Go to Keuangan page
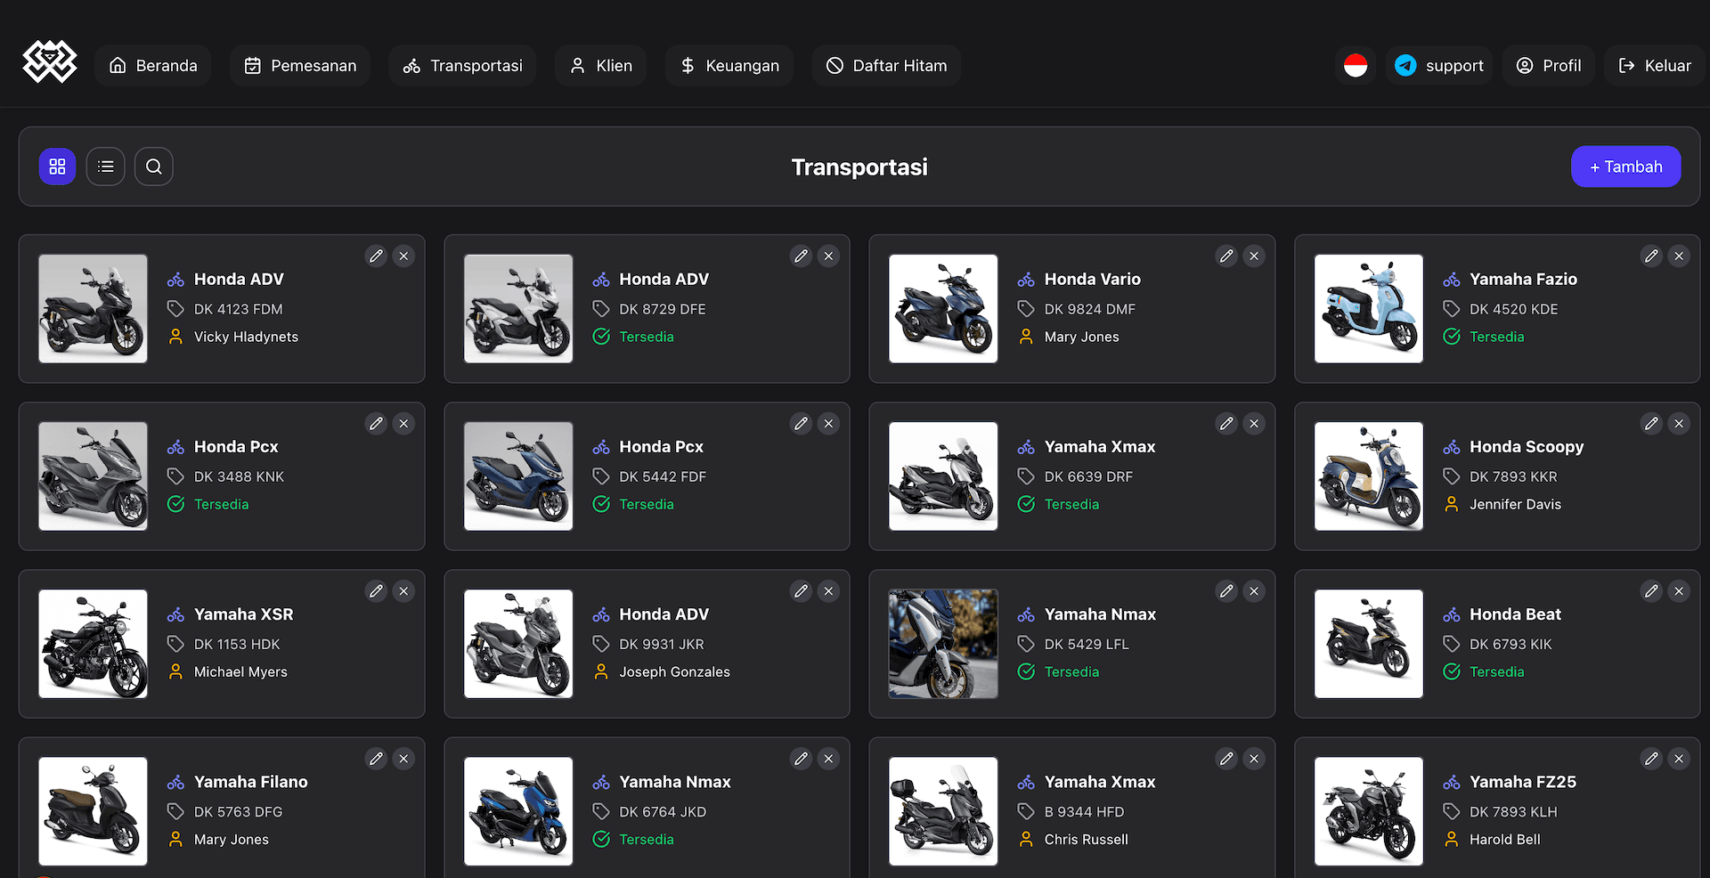1710x878 pixels. 729,66
